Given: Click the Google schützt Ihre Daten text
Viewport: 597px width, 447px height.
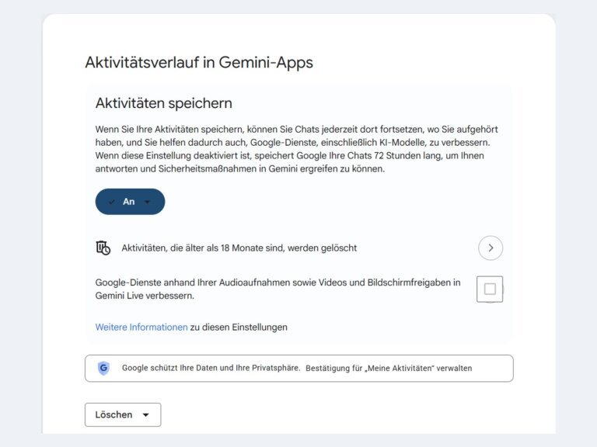Looking at the screenshot, I should (x=211, y=368).
